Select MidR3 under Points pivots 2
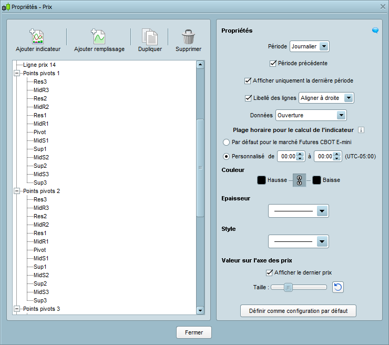389x345 pixels. [x=41, y=208]
